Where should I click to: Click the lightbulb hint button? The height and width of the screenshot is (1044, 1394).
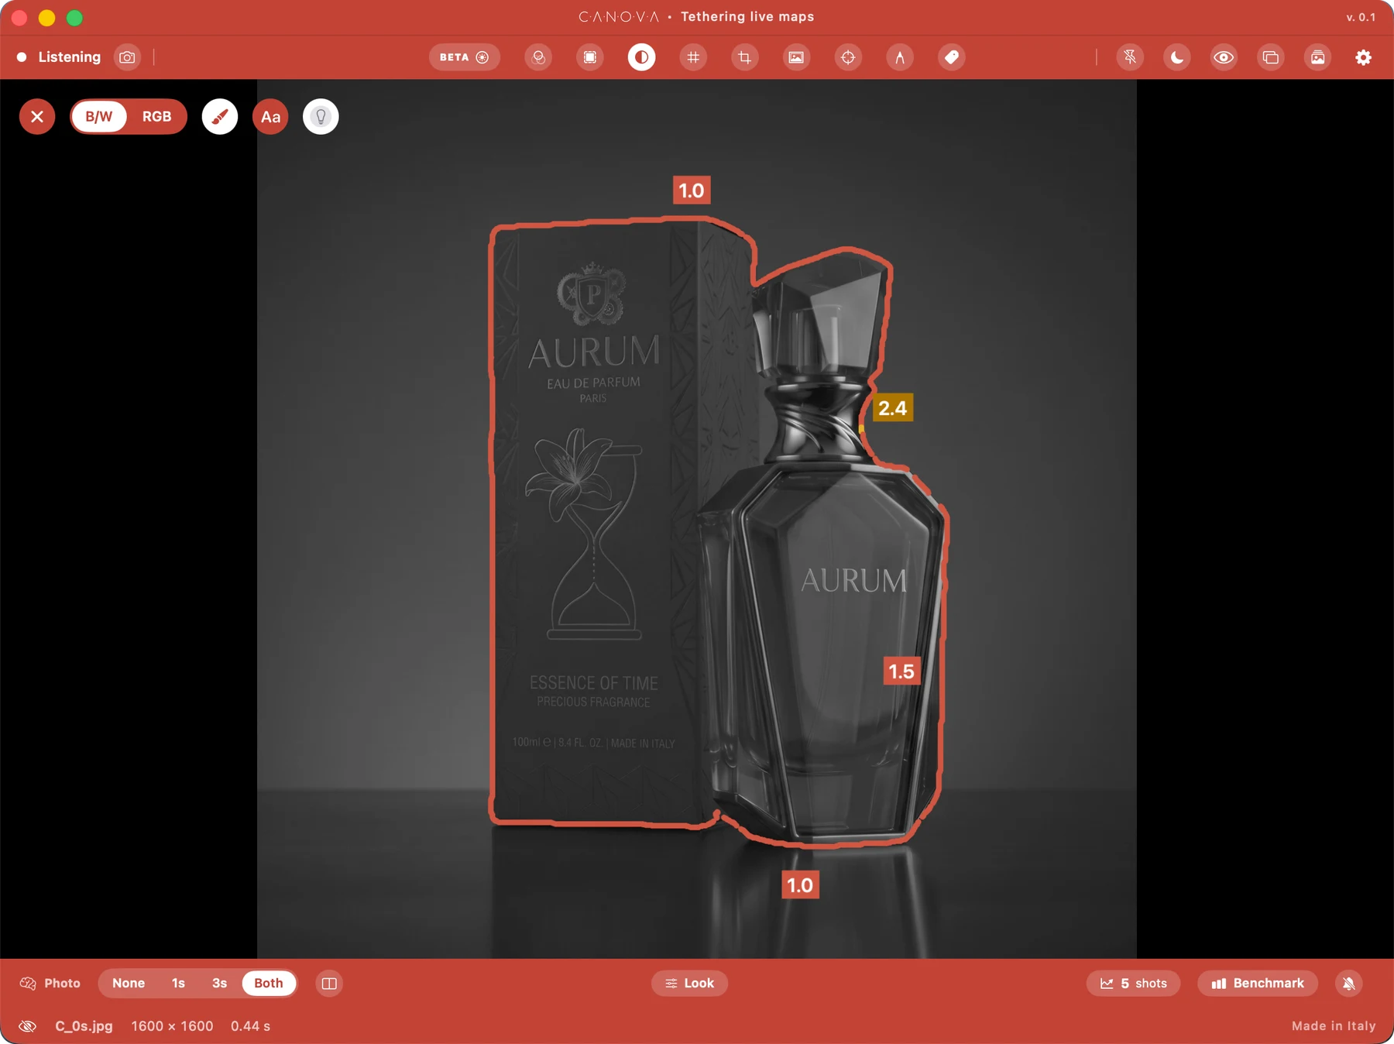[x=321, y=117]
